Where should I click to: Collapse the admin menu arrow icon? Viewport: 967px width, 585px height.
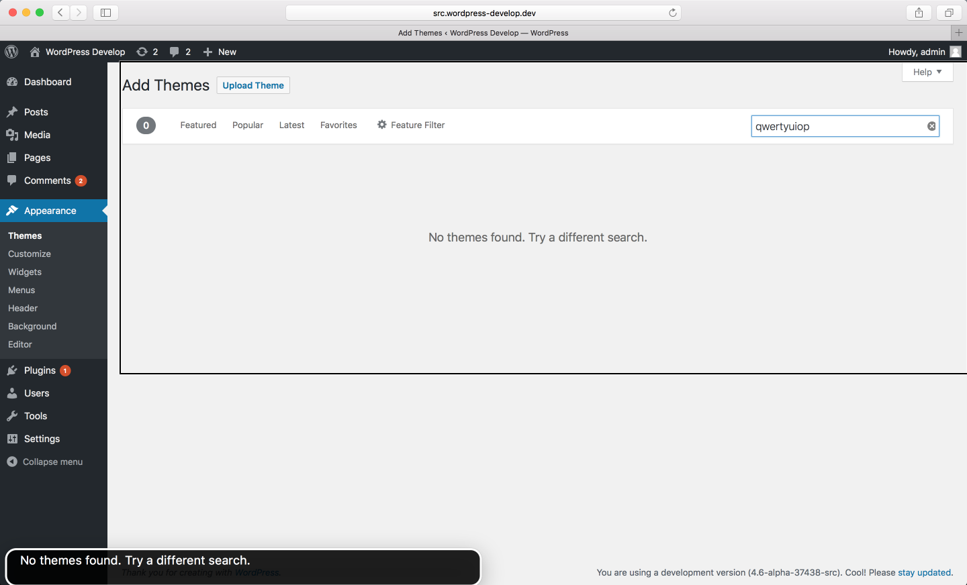(x=12, y=462)
